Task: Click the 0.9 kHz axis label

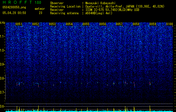Action: (3, 64)
